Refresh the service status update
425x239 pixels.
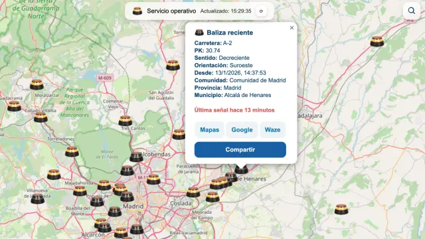point(261,11)
